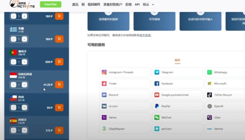The width and height of the screenshot is (245, 140).
Task: Click the PayPal logo icon
Action: coord(157,106)
